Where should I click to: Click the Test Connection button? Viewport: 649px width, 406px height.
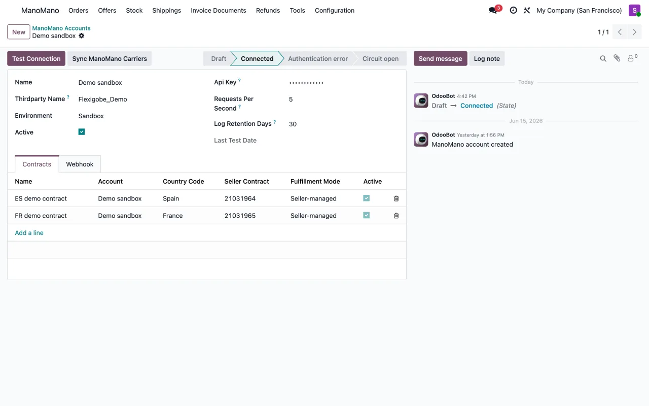click(x=37, y=58)
